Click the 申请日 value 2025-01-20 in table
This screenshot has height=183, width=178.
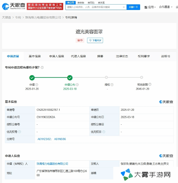(128, 110)
